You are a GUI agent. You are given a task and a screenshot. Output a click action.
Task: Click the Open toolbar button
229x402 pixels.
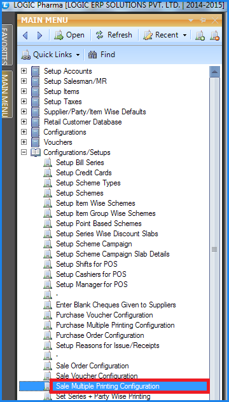69,35
